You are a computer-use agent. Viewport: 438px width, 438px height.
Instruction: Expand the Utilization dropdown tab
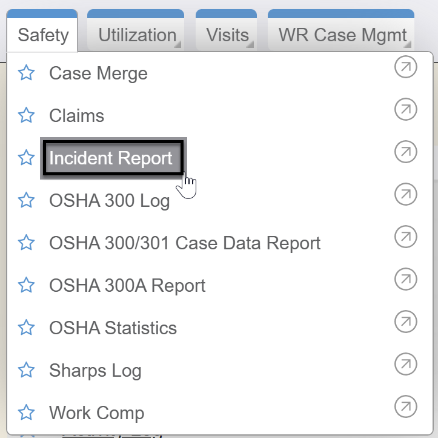[137, 35]
